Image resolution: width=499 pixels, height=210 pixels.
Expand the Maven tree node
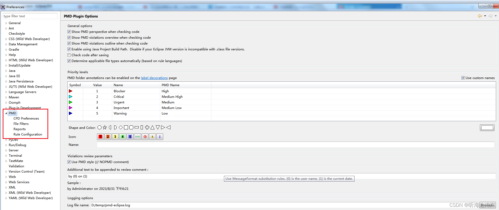[x=6, y=97]
